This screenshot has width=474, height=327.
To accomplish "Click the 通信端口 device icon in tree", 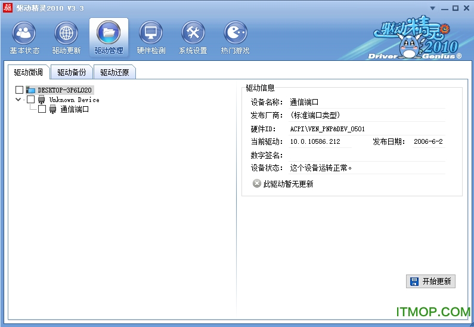I will click(x=53, y=109).
